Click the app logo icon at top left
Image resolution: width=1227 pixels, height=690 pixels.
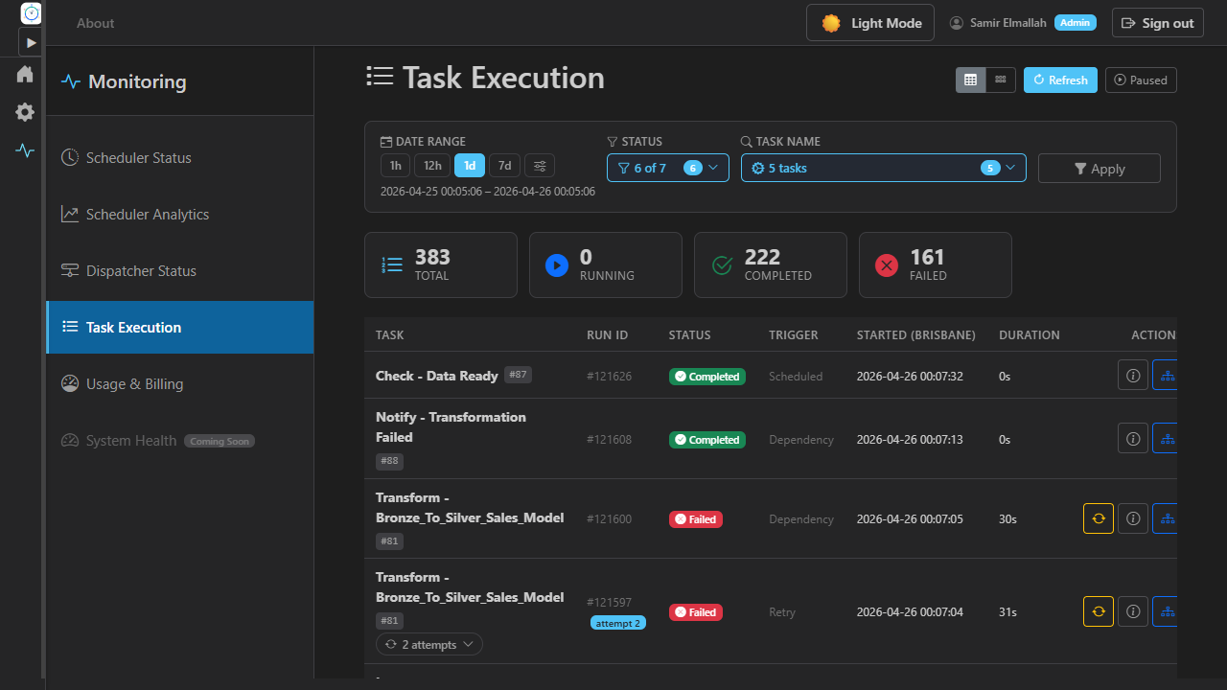(x=31, y=13)
